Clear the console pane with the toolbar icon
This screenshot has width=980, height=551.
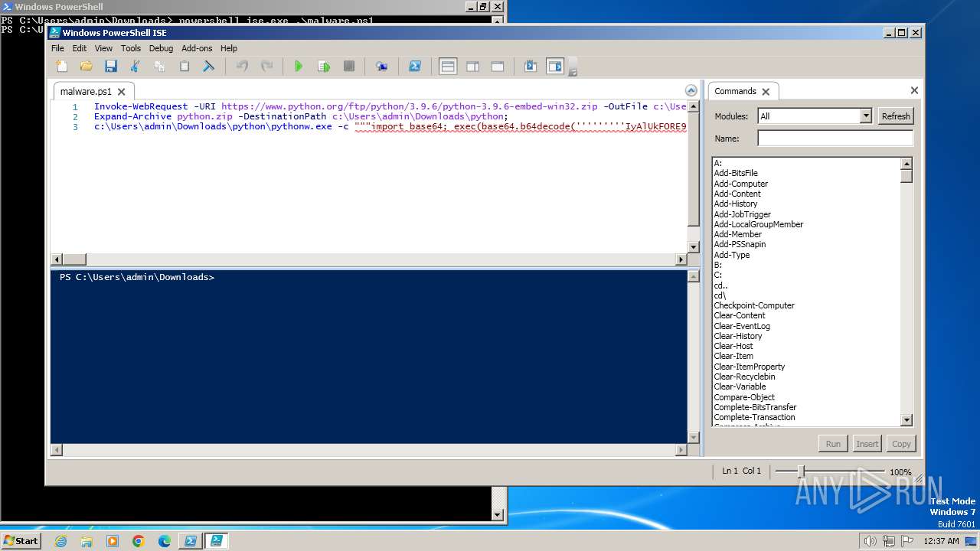[209, 67]
